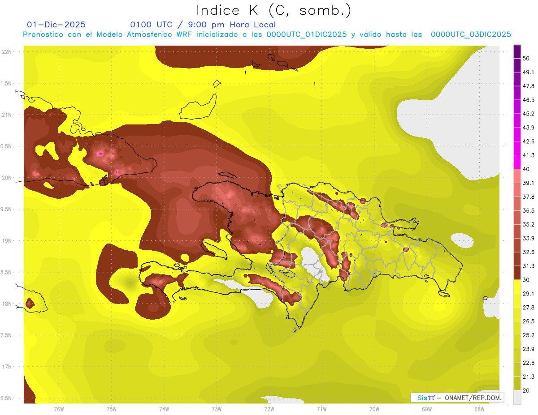Image resolution: width=538 pixels, height=415 pixels.
Task: Select the "41.3" colorbar label
Action: click(529, 155)
